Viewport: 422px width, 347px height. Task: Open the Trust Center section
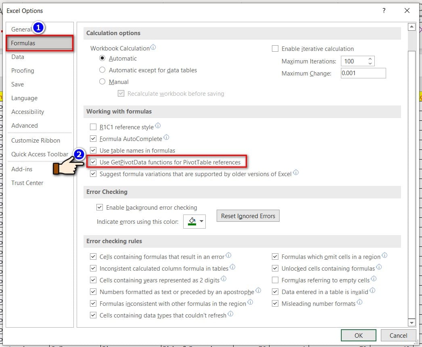click(27, 183)
